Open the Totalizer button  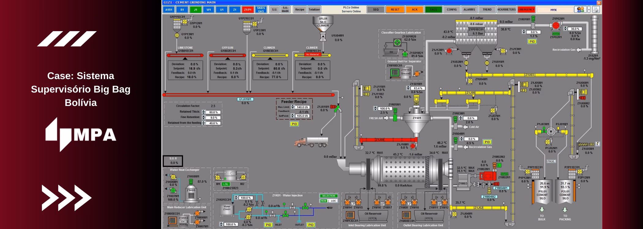click(314, 10)
